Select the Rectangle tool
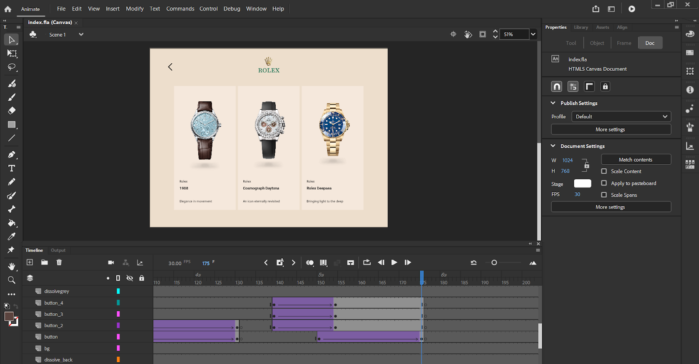Image resolution: width=699 pixels, height=364 pixels. (x=12, y=125)
